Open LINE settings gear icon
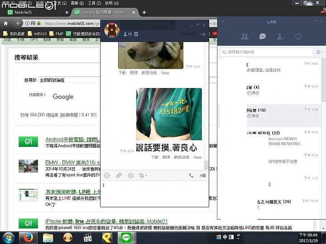 223,21
